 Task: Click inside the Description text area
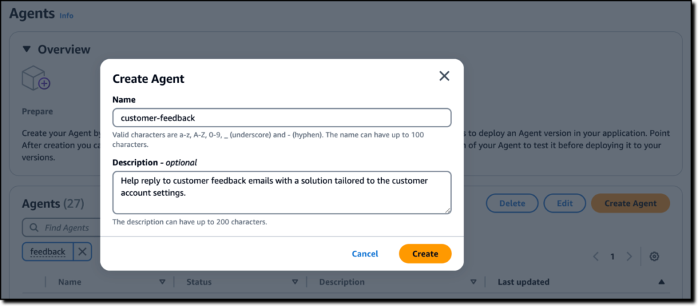pos(282,192)
